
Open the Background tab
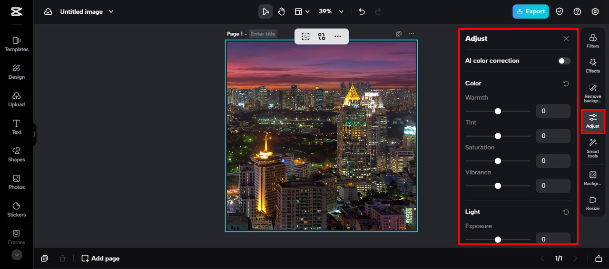pyautogui.click(x=593, y=178)
